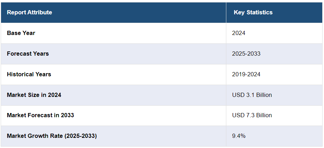Click the historical range 2019-2024 value
This screenshot has width=324, height=148.
[246, 74]
